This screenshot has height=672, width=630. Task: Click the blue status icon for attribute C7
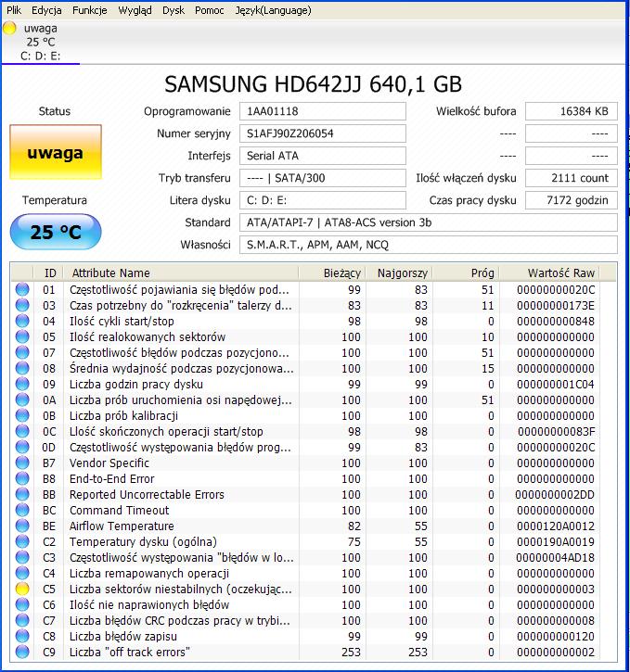tap(22, 621)
